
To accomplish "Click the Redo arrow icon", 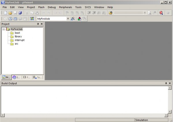I will (49, 13).
